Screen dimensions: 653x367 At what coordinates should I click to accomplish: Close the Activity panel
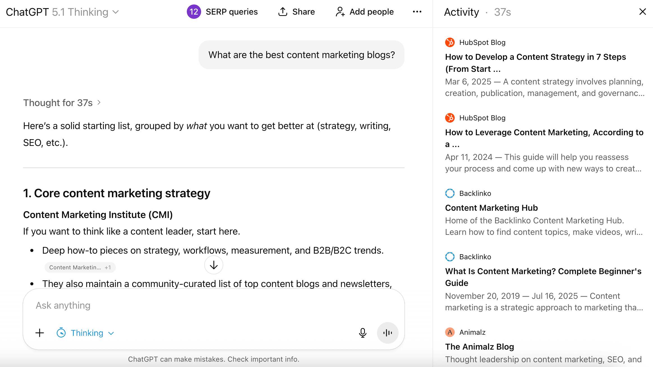pos(642,12)
